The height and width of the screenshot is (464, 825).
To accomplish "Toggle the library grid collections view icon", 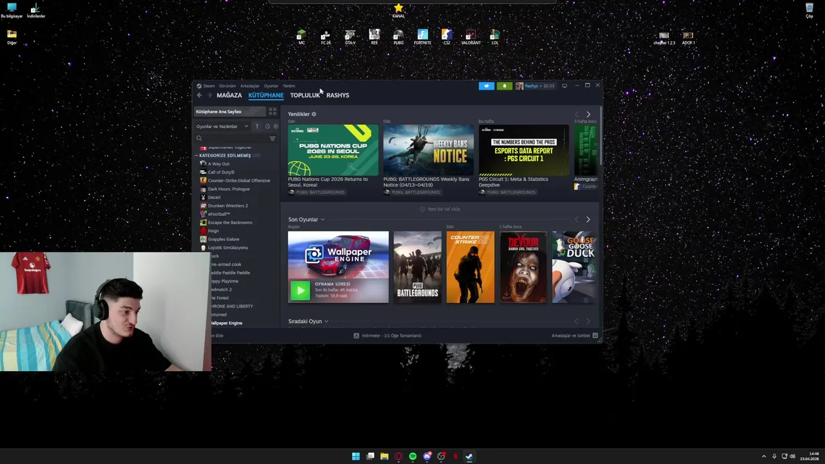I will pyautogui.click(x=273, y=111).
